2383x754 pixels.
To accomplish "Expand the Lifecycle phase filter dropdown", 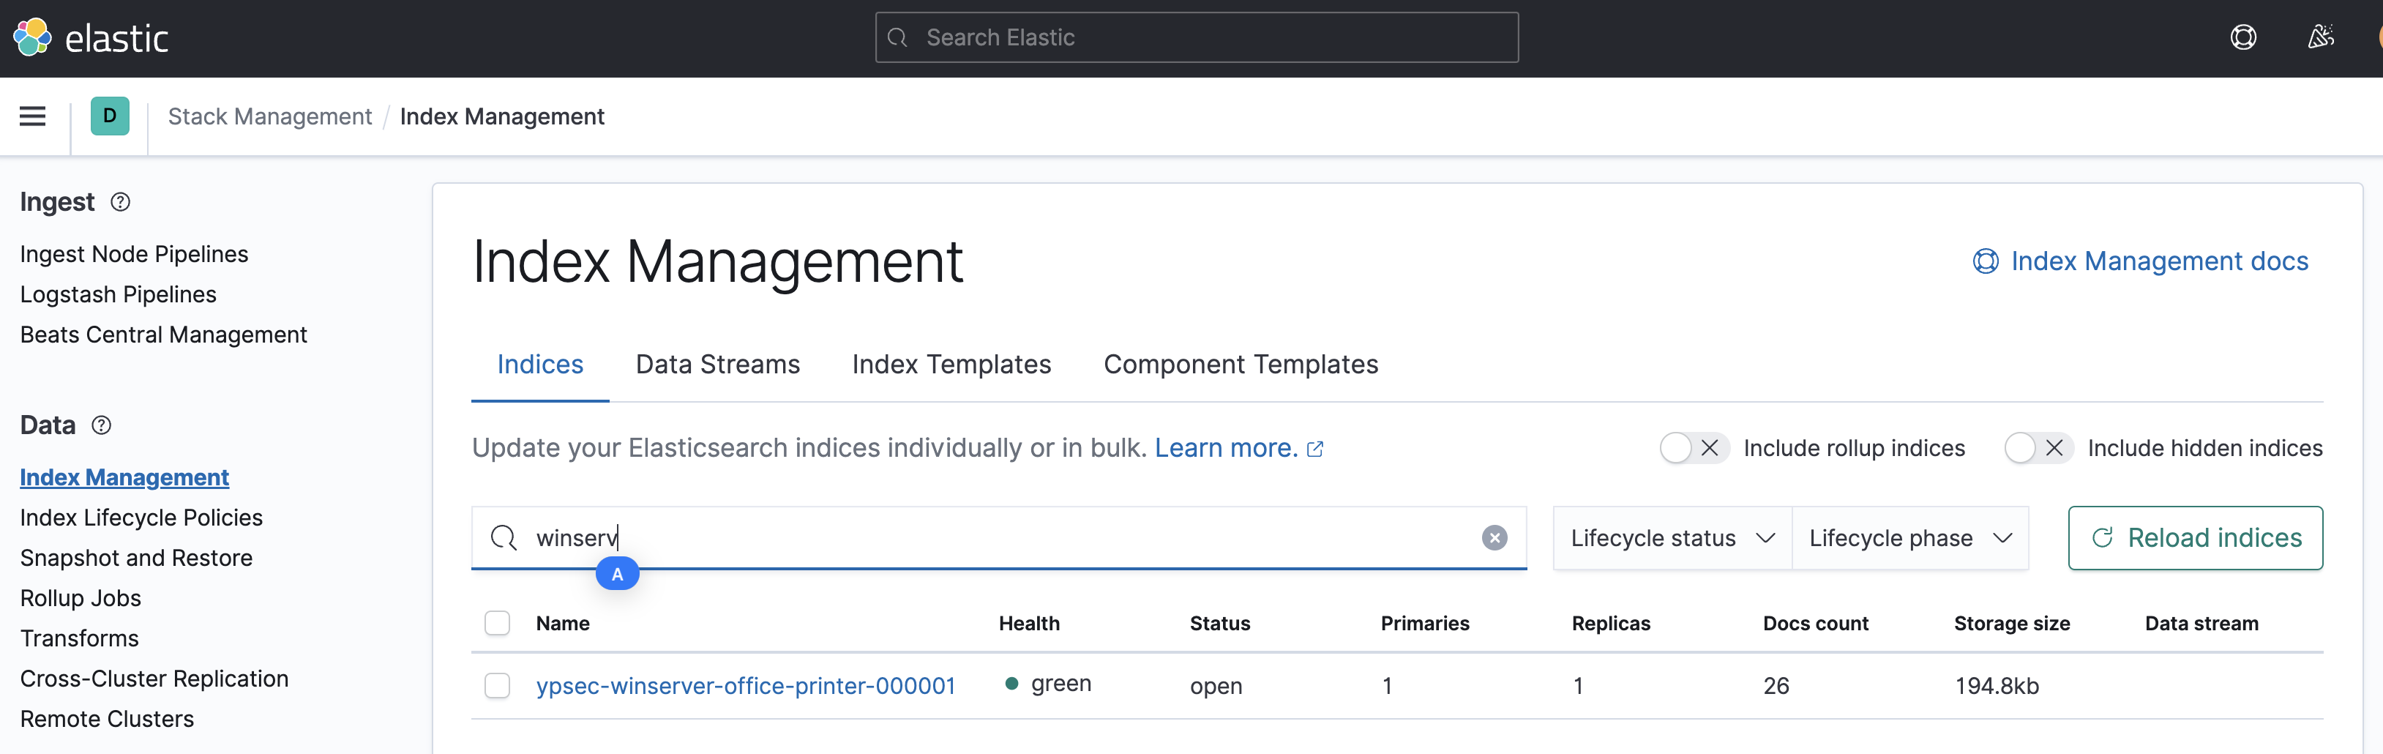I will [x=1909, y=537].
